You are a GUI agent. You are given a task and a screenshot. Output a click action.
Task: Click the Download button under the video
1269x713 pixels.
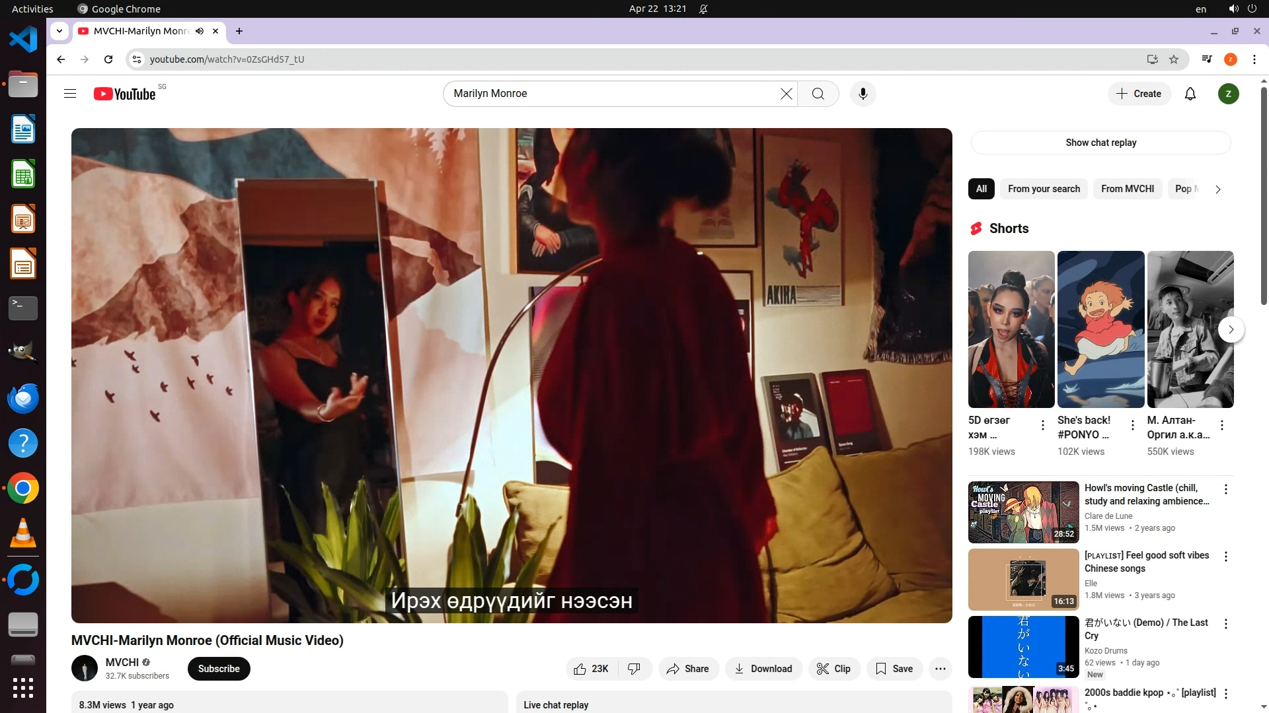[x=763, y=669]
